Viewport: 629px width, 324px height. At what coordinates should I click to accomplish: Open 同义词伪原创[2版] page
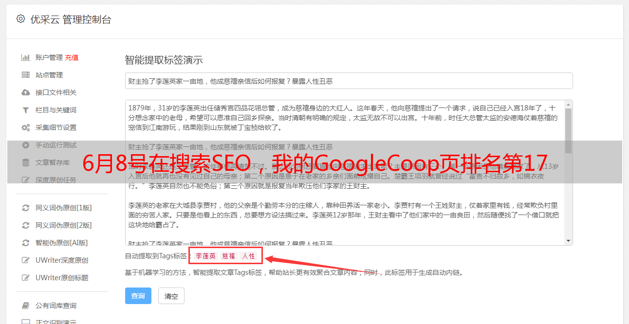click(x=64, y=225)
